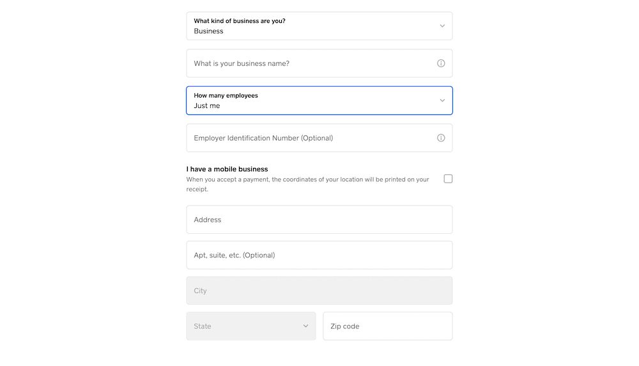This screenshot has height=366, width=639.
Task: Click the chevron arrow in the State field
Action: click(305, 326)
